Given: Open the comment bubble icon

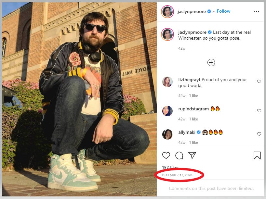Looking at the screenshot, I should click(x=179, y=155).
